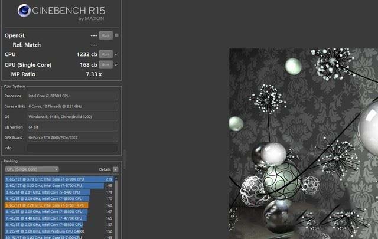Click the left panel resize handle
Viewport: 378px width, 239px height.
(125, 159)
